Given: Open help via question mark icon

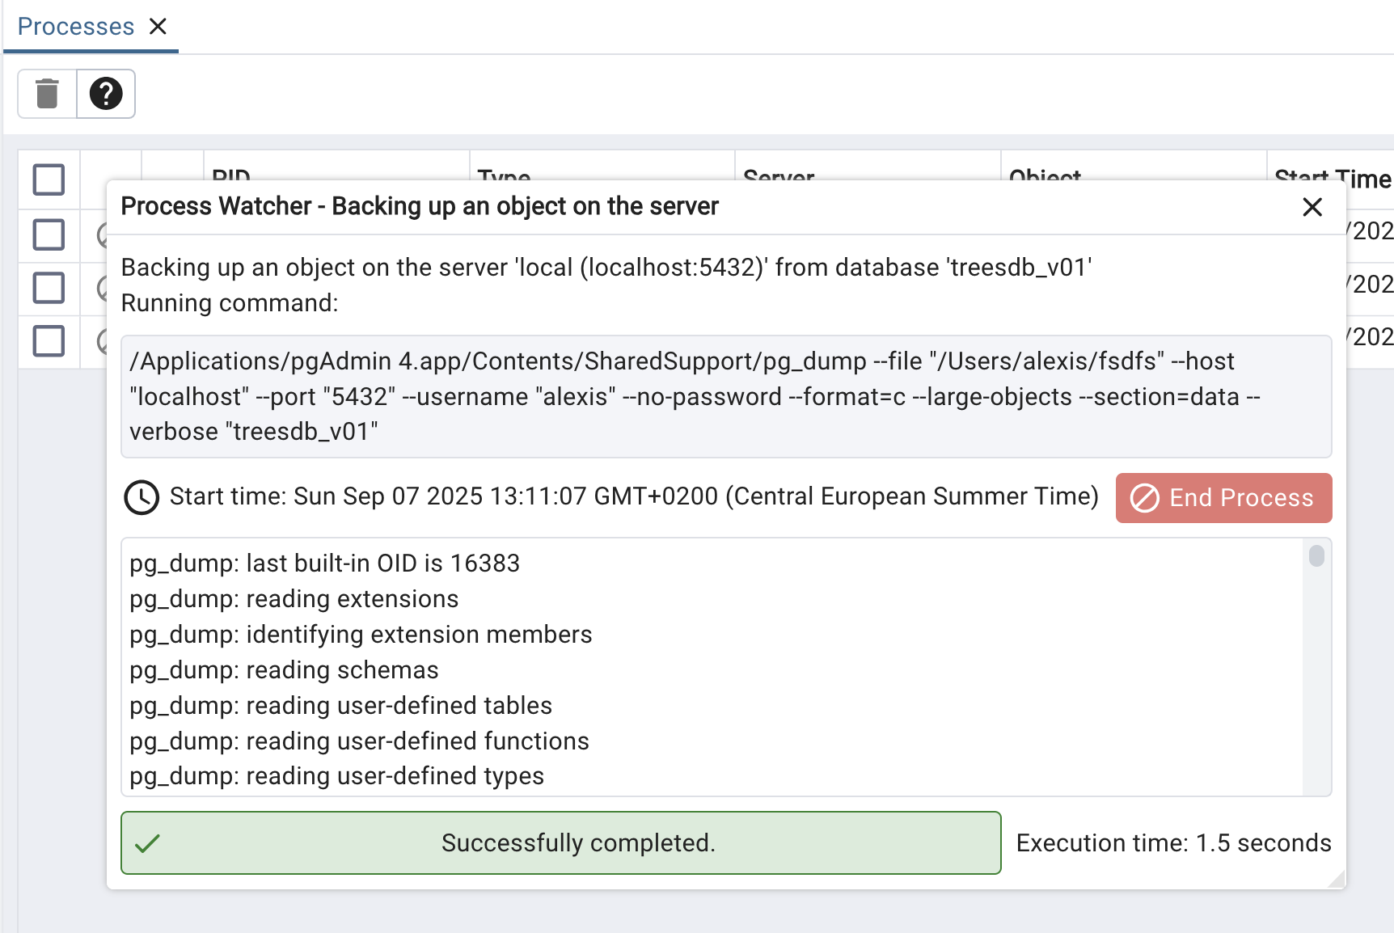Looking at the screenshot, I should pyautogui.click(x=106, y=94).
